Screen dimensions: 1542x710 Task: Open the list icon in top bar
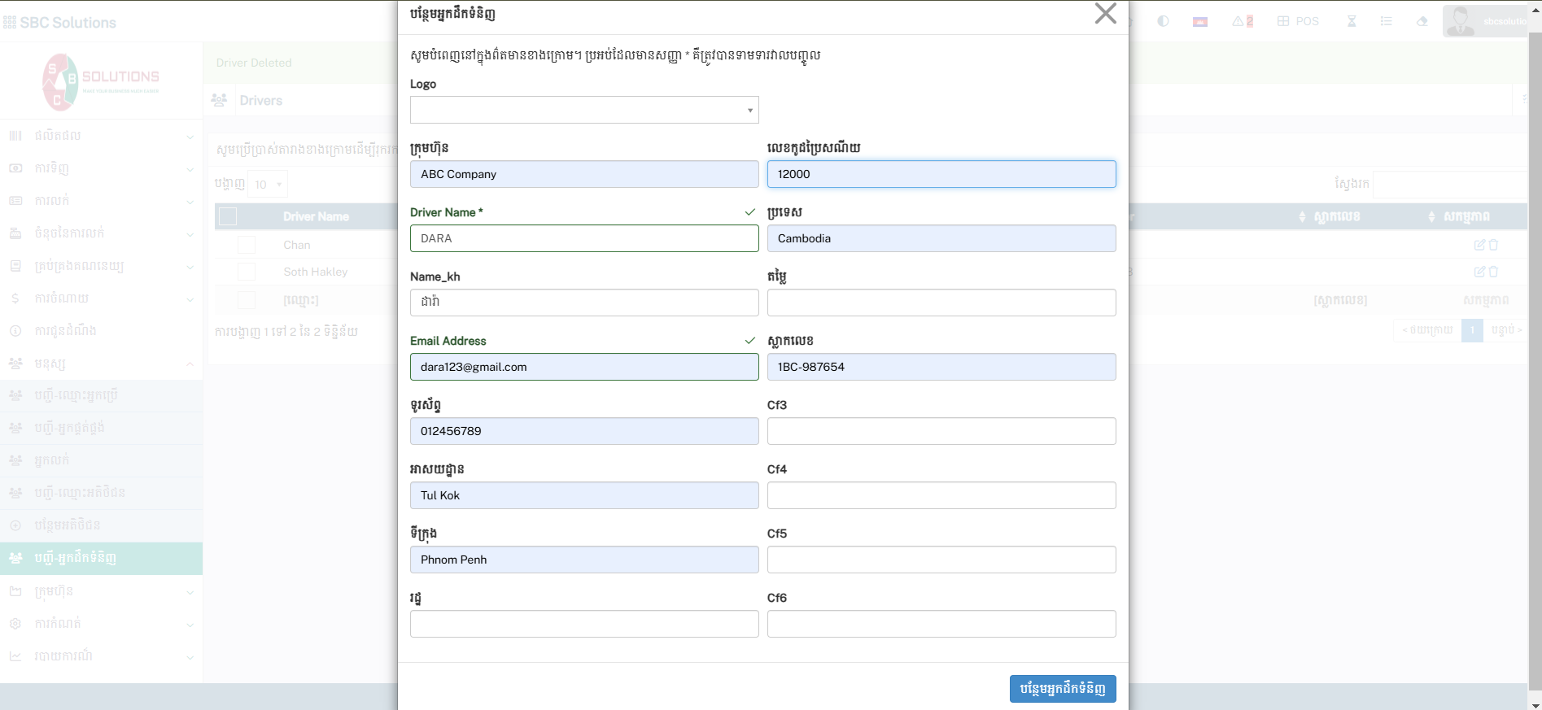click(x=1386, y=21)
